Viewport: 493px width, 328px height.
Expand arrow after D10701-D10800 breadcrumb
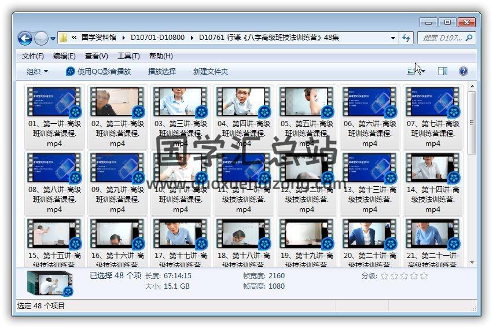192,38
